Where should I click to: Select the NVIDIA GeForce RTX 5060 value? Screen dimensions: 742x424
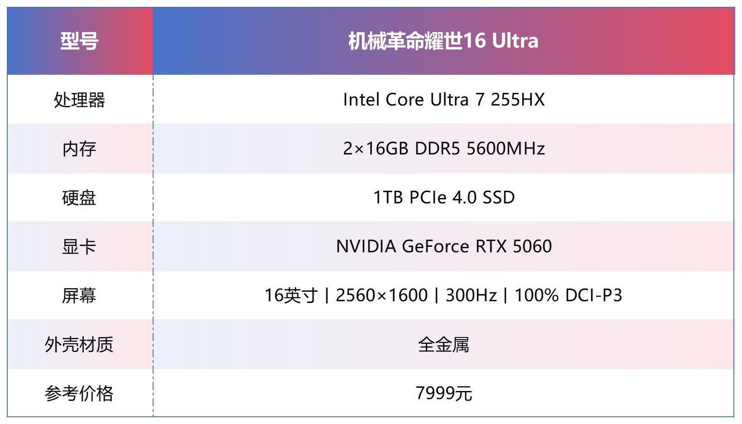click(443, 246)
